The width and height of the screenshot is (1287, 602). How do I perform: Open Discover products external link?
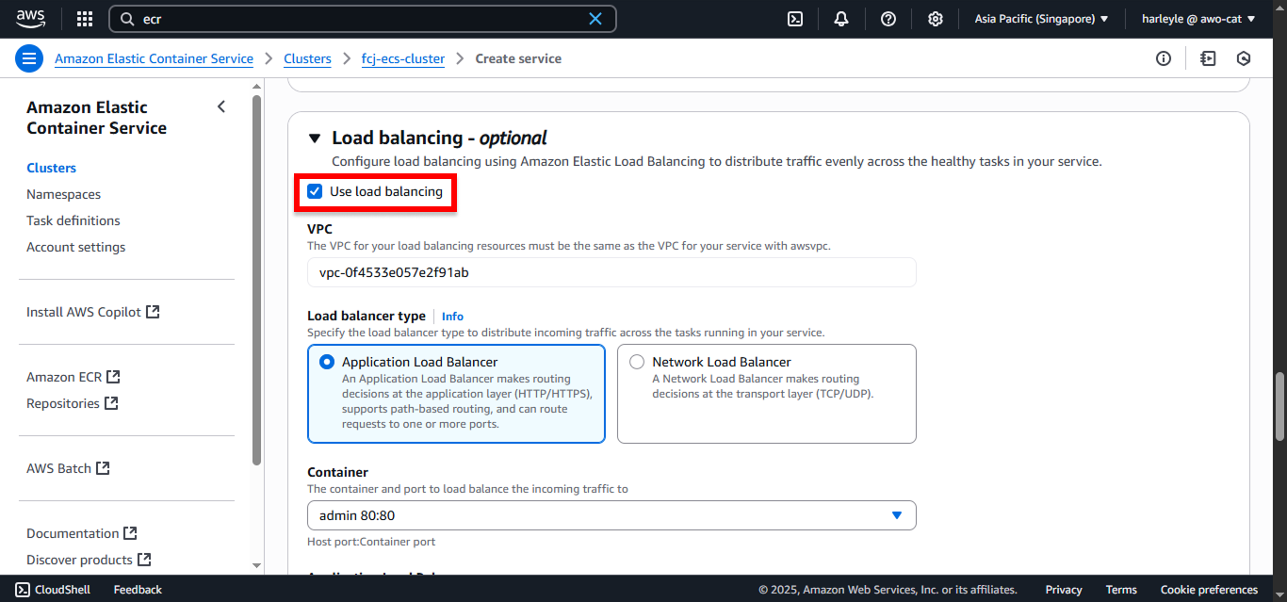(89, 560)
